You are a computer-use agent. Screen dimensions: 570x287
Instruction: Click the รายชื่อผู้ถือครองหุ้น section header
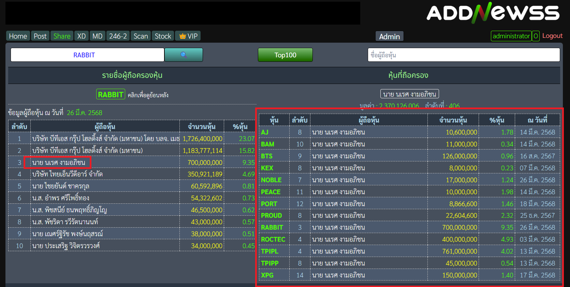132,75
